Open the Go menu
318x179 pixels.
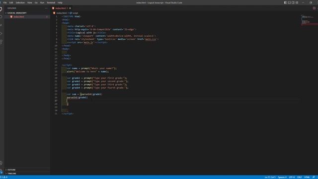tap(36, 2)
